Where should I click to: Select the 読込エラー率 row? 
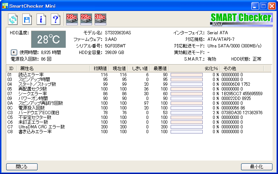139,75
